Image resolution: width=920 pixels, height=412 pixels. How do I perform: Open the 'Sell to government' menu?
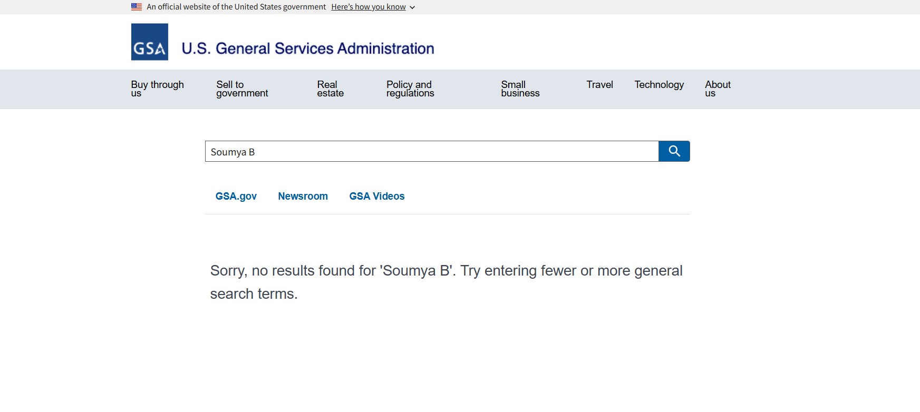point(242,89)
